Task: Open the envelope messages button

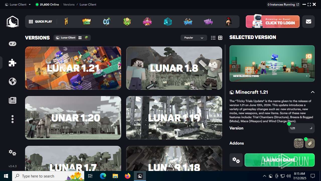Action: 308,22
